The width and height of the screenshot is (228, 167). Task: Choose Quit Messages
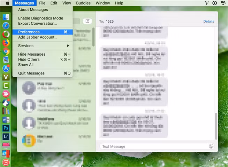(43, 73)
